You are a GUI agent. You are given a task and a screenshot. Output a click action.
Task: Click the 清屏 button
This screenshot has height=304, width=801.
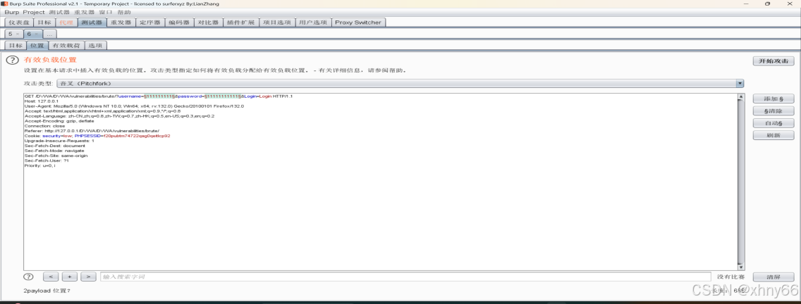coord(774,277)
